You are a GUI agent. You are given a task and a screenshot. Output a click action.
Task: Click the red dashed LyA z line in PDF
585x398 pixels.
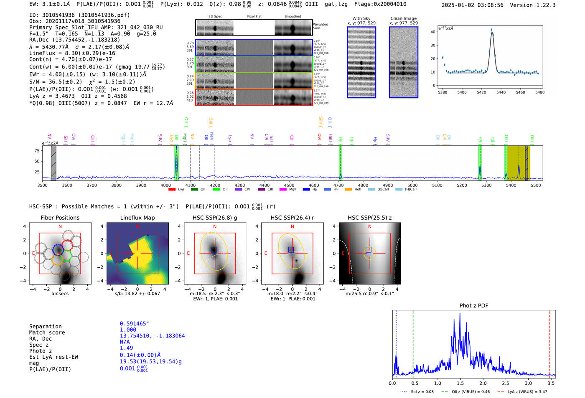(550, 344)
